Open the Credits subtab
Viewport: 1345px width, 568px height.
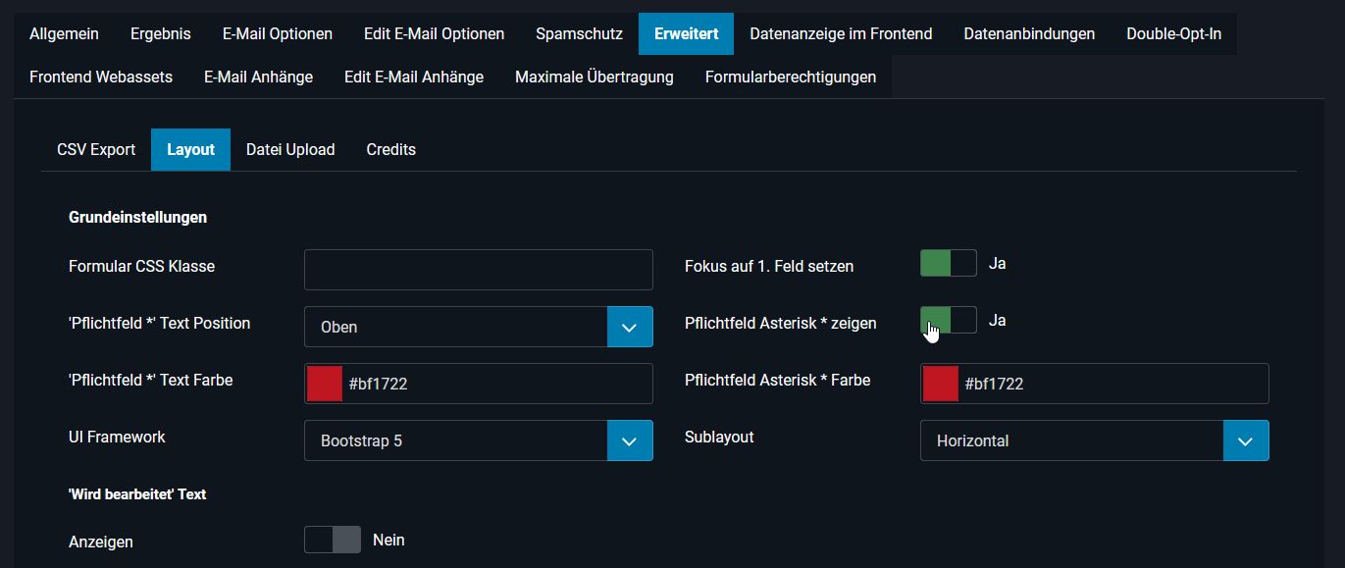390,149
